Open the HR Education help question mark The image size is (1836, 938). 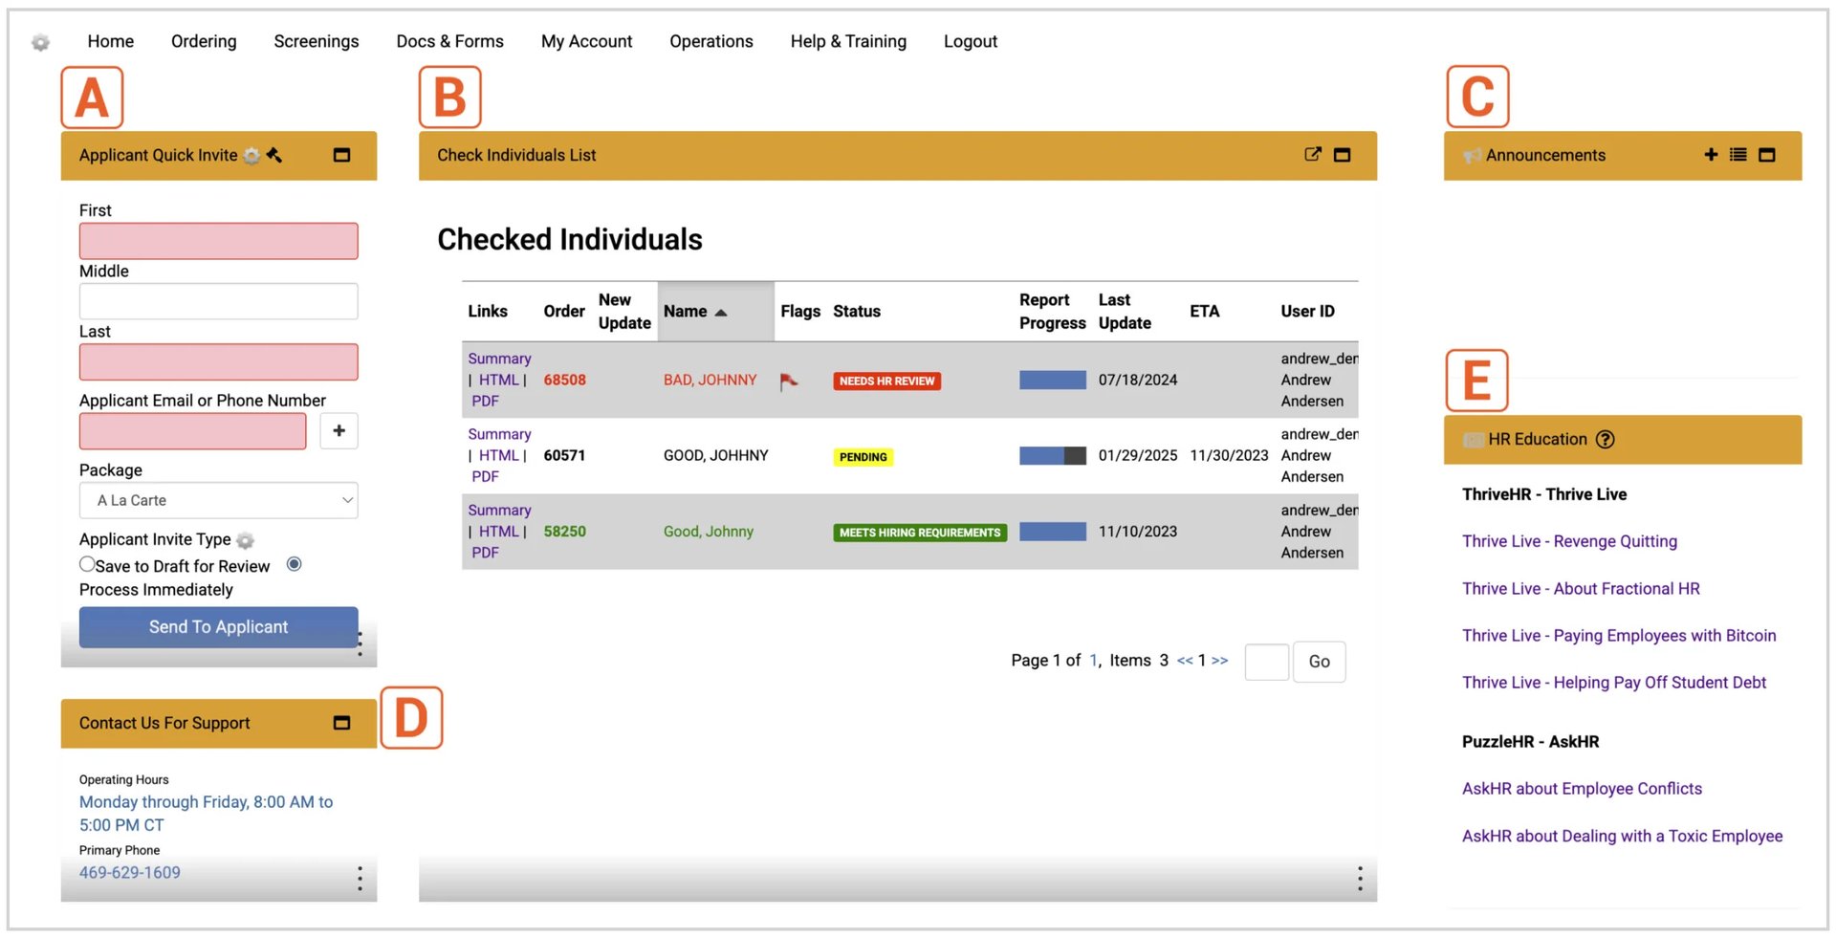(1606, 440)
